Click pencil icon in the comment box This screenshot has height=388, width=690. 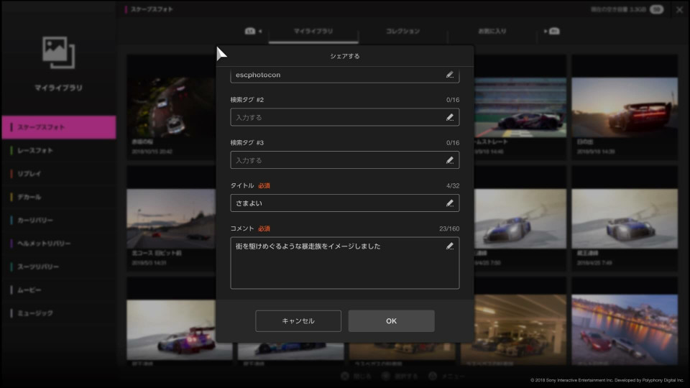pos(450,246)
